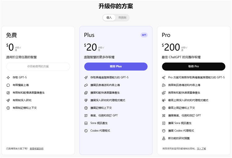Click the image icon beside 擴展和較快速度圖像產生

click(86, 93)
